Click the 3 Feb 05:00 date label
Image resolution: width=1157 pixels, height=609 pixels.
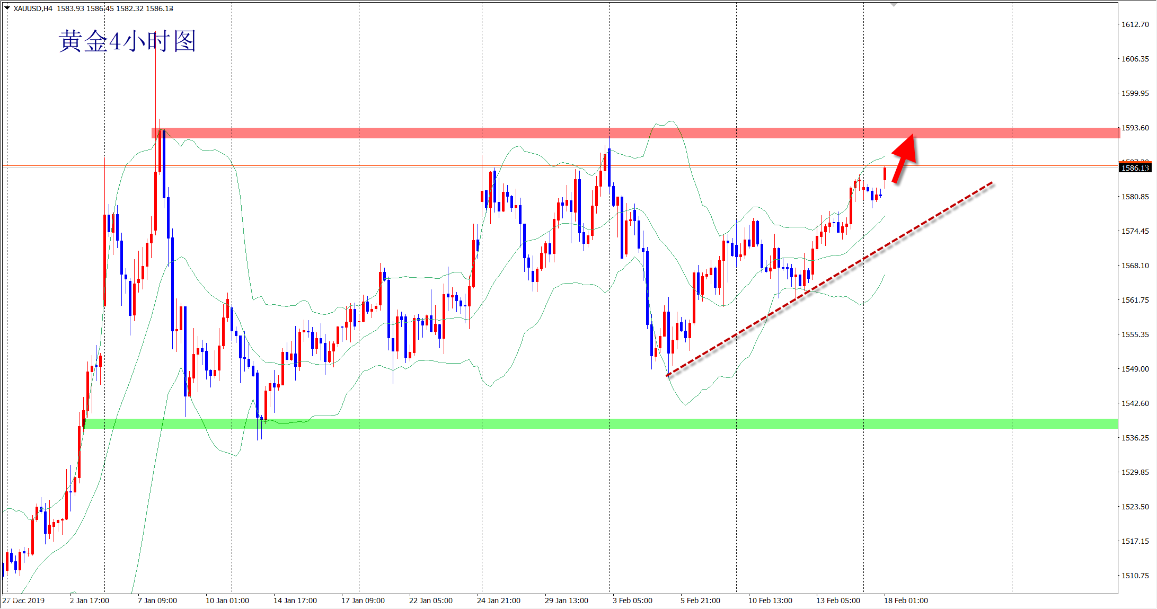632,601
